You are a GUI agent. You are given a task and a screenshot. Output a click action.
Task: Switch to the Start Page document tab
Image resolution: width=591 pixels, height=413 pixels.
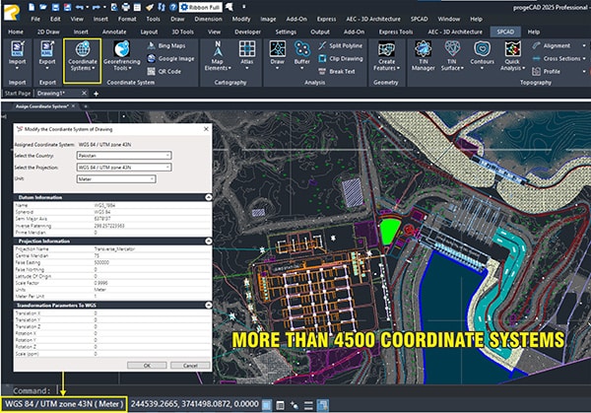pos(18,94)
